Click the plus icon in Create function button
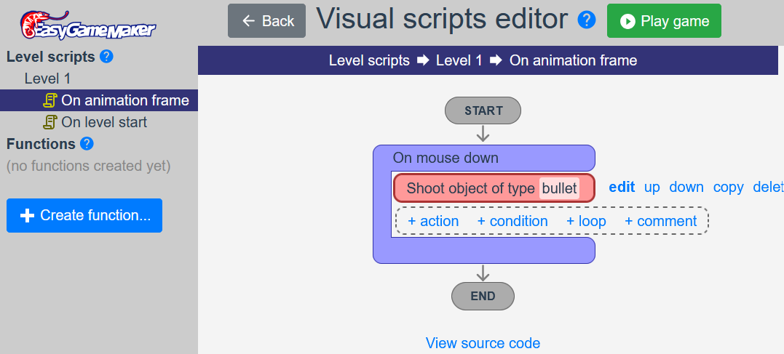This screenshot has width=784, height=354. 27,216
